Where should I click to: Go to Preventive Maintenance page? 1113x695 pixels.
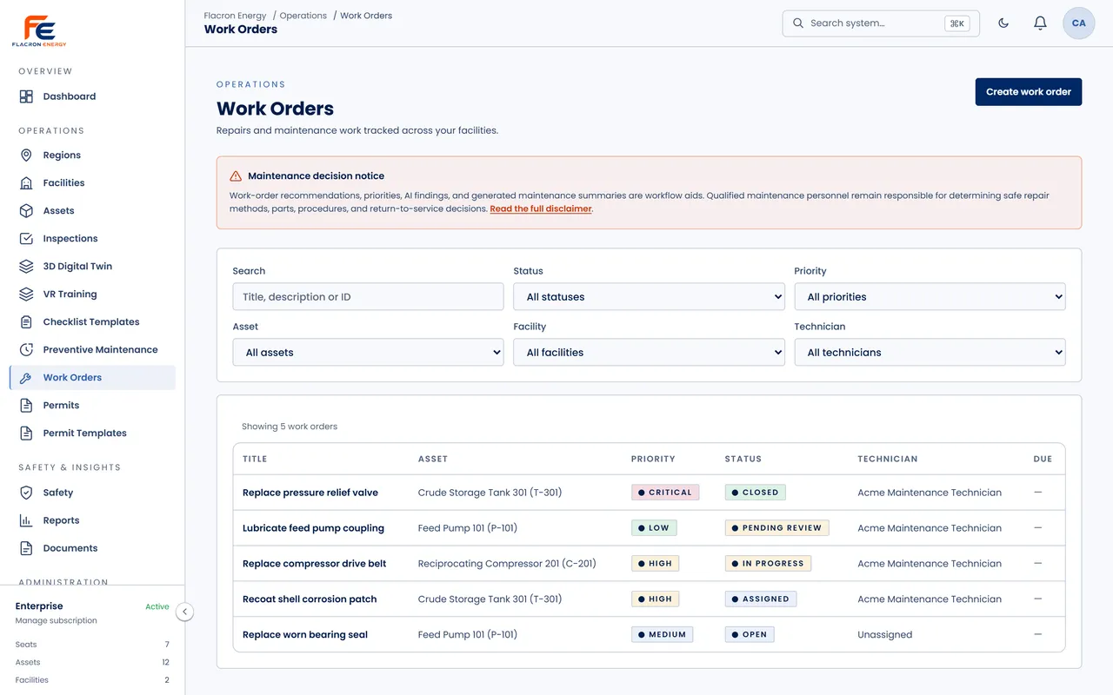tap(92, 350)
